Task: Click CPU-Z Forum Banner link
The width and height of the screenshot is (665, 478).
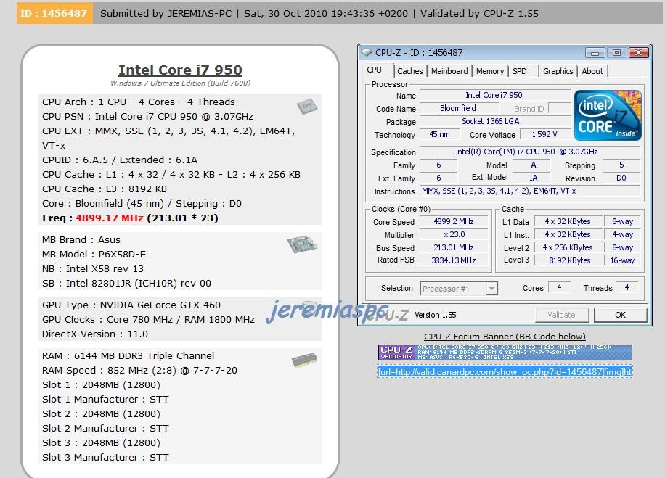Action: (505, 337)
